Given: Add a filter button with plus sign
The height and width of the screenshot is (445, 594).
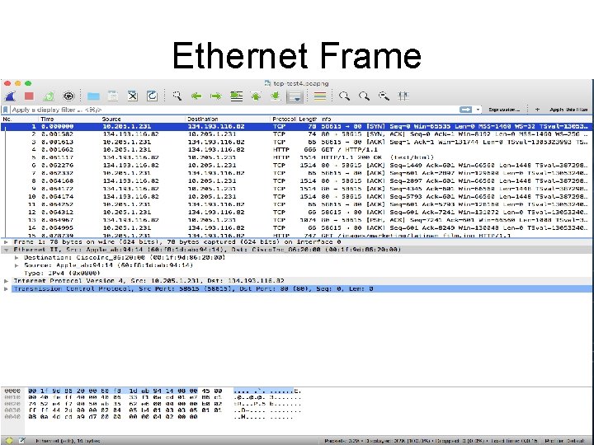Looking at the screenshot, I should click(x=537, y=110).
